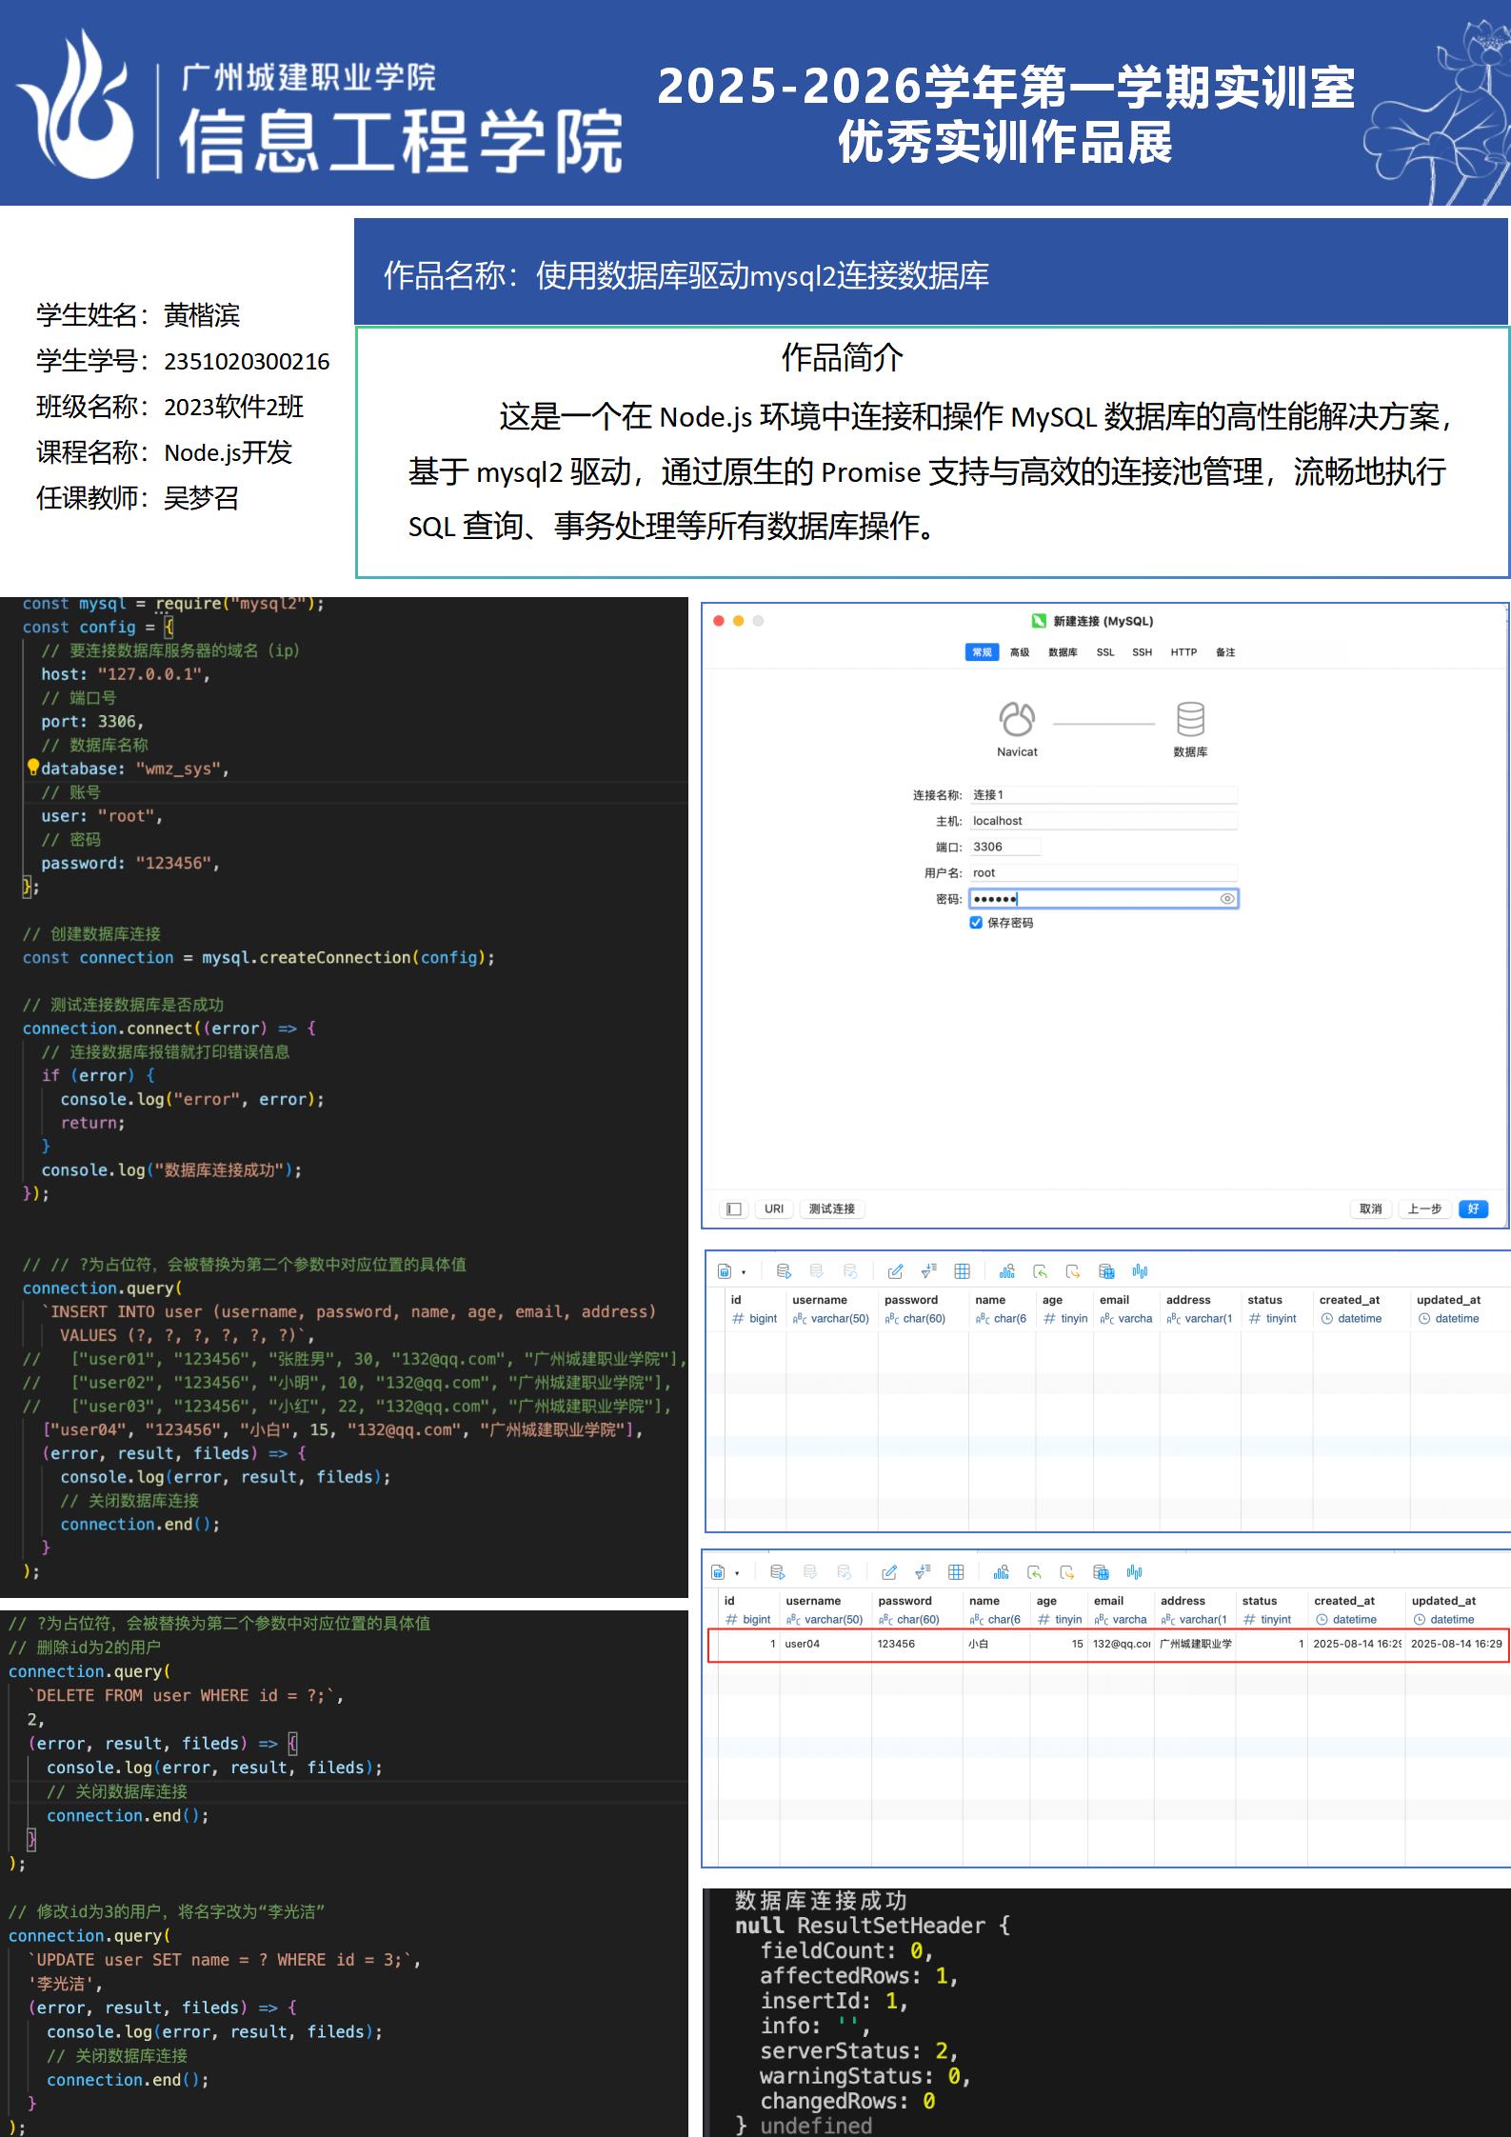The width and height of the screenshot is (1511, 2137).
Task: Open save dropdown arrow above empty table
Action: click(x=744, y=1272)
